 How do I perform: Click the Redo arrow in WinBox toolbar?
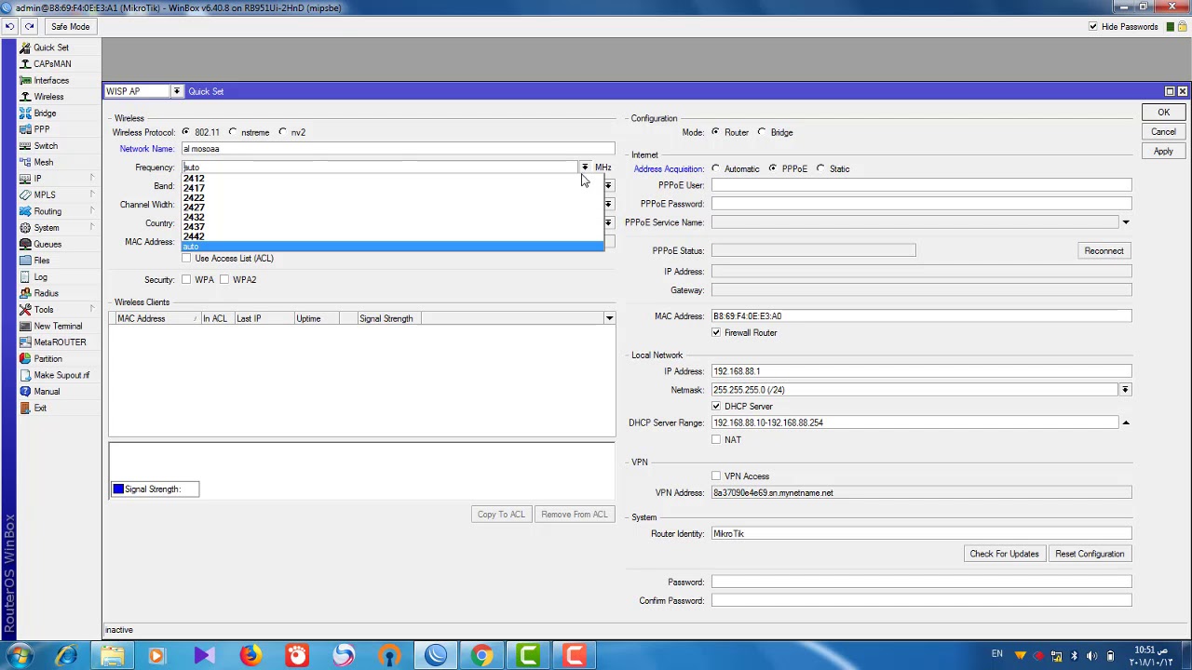pos(29,26)
